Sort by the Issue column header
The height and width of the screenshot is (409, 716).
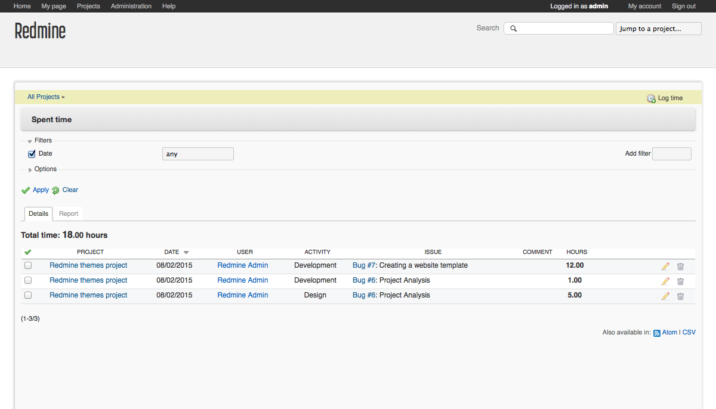point(433,252)
